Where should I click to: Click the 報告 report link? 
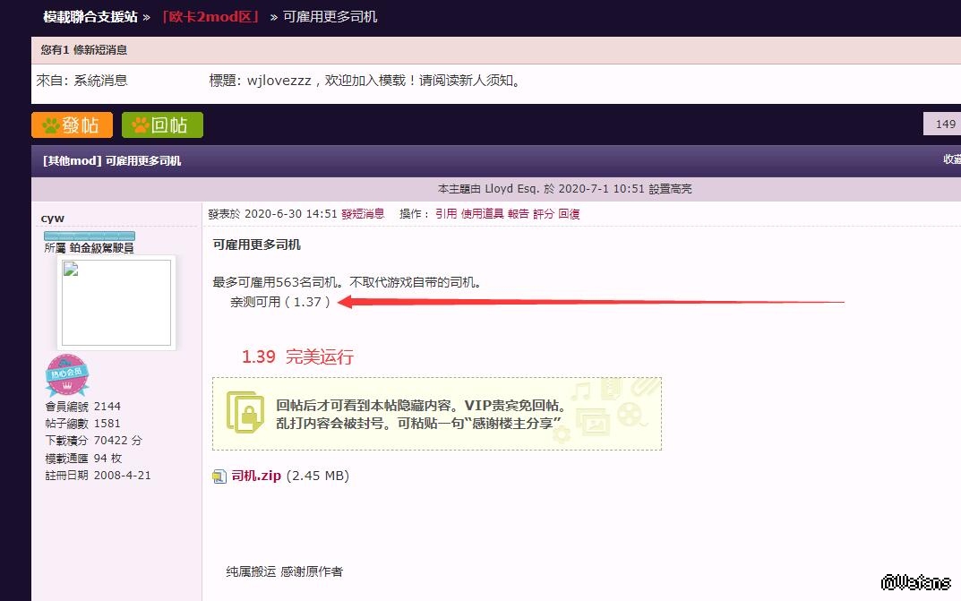(518, 213)
